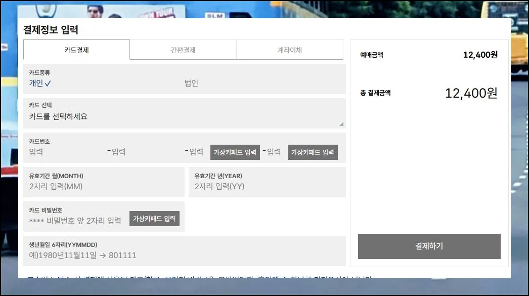Open 가상키패드 입력 for the card password
This screenshot has height=296, width=529.
(154, 219)
